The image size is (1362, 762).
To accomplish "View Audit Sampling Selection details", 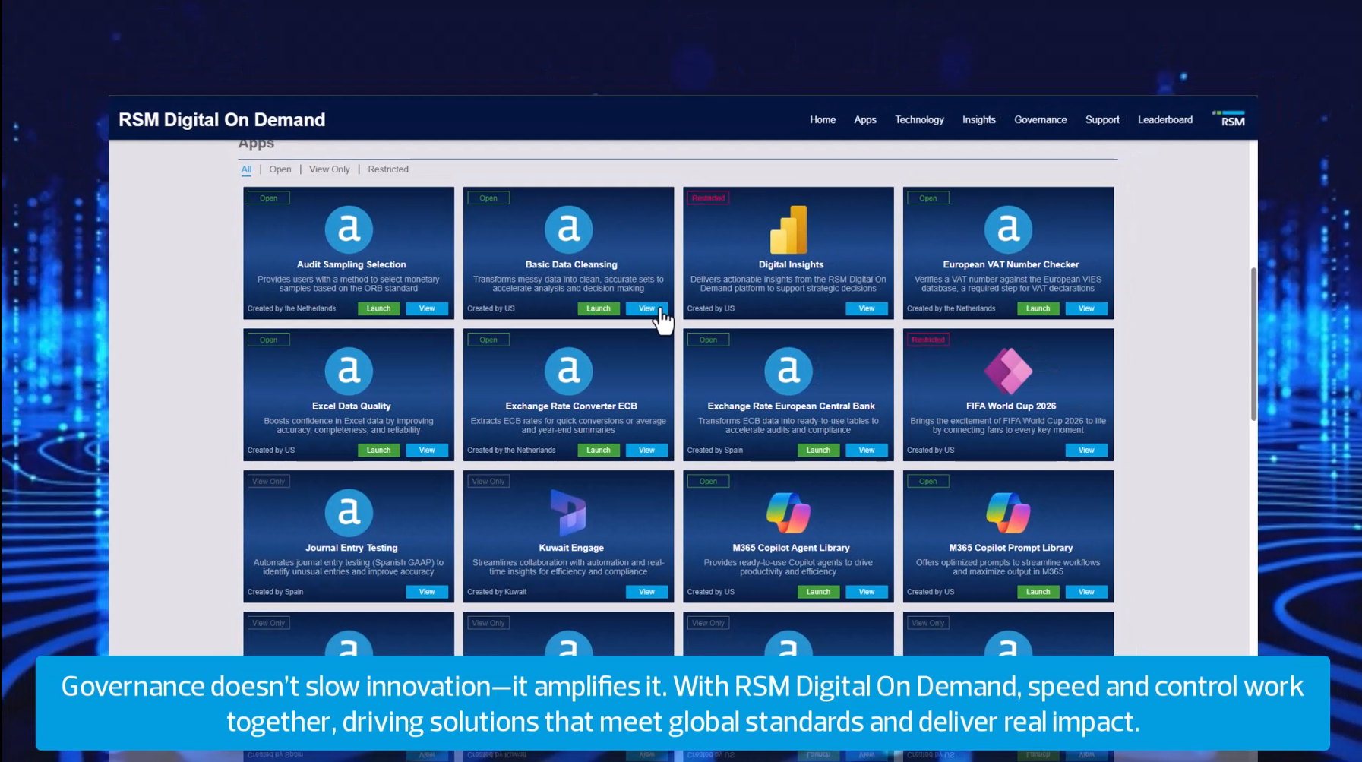I will point(427,308).
